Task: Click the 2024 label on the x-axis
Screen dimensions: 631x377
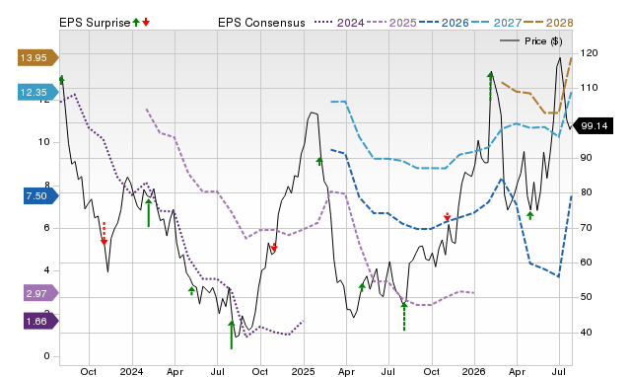Action: [x=131, y=371]
